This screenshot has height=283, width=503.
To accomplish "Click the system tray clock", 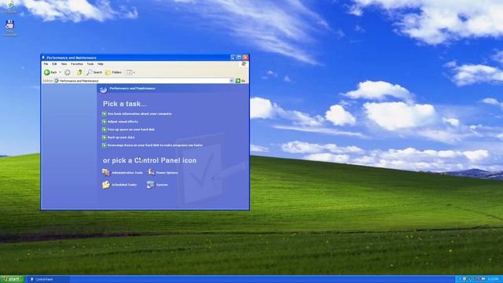I will [x=493, y=280].
